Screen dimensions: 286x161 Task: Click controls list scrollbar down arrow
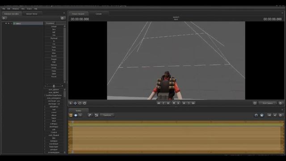64,152
